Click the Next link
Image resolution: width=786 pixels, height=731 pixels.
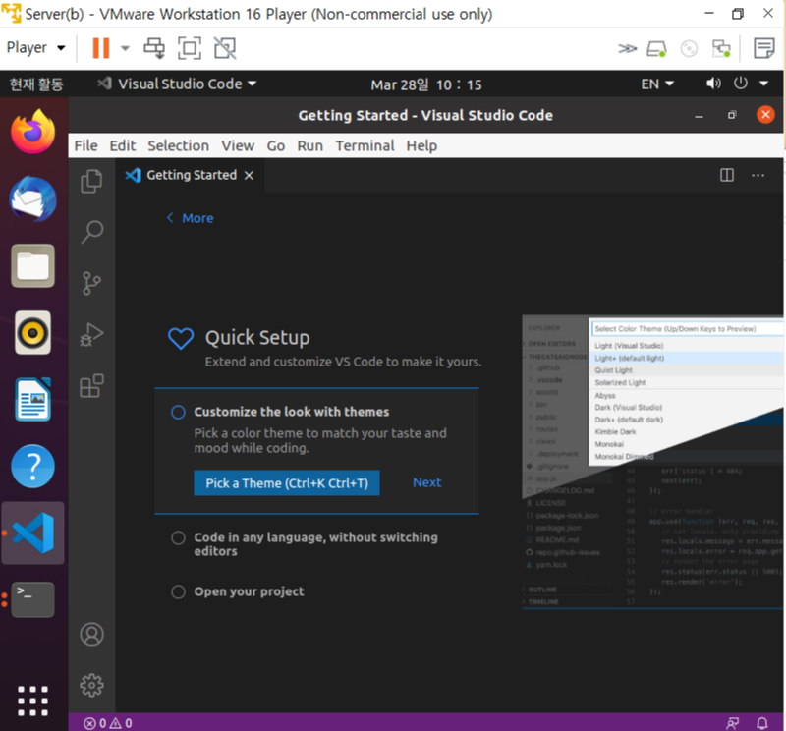427,482
